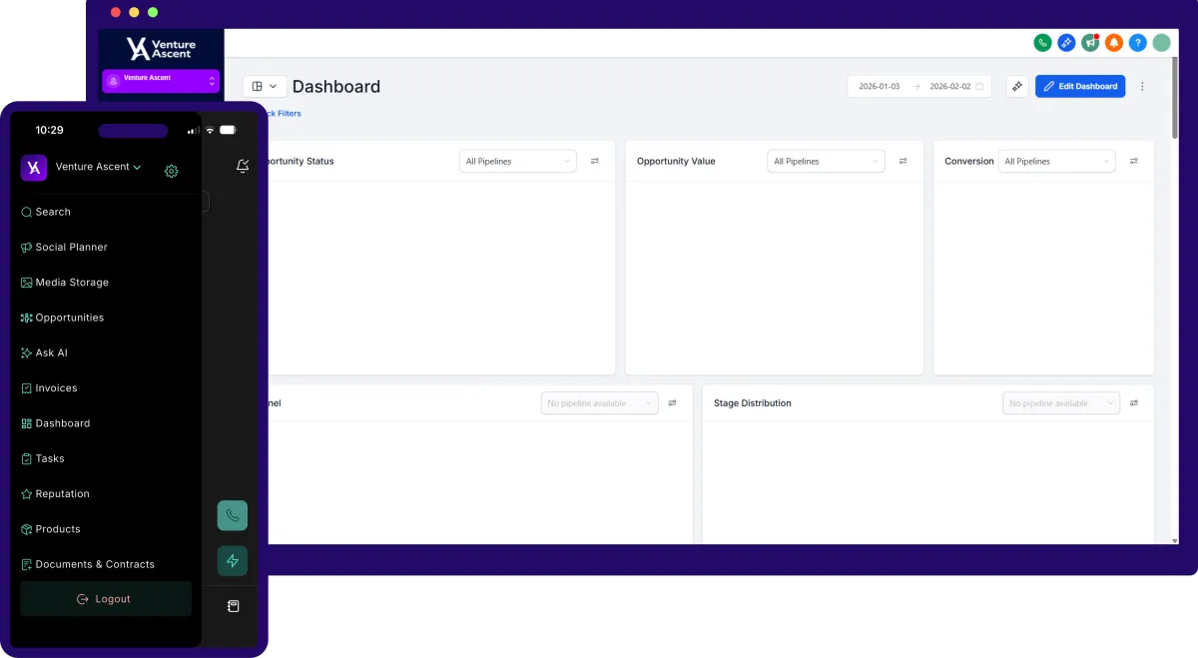
Task: Click the settings icon on Conversion widget
Action: (x=1134, y=161)
